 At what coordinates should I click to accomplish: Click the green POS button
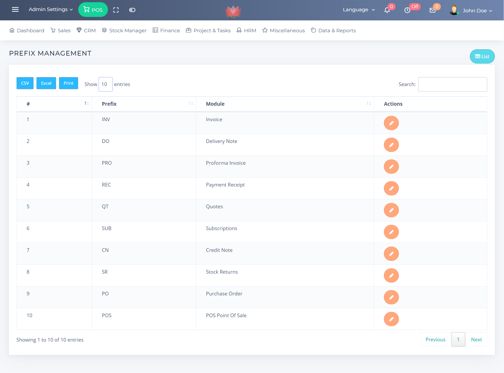[93, 10]
